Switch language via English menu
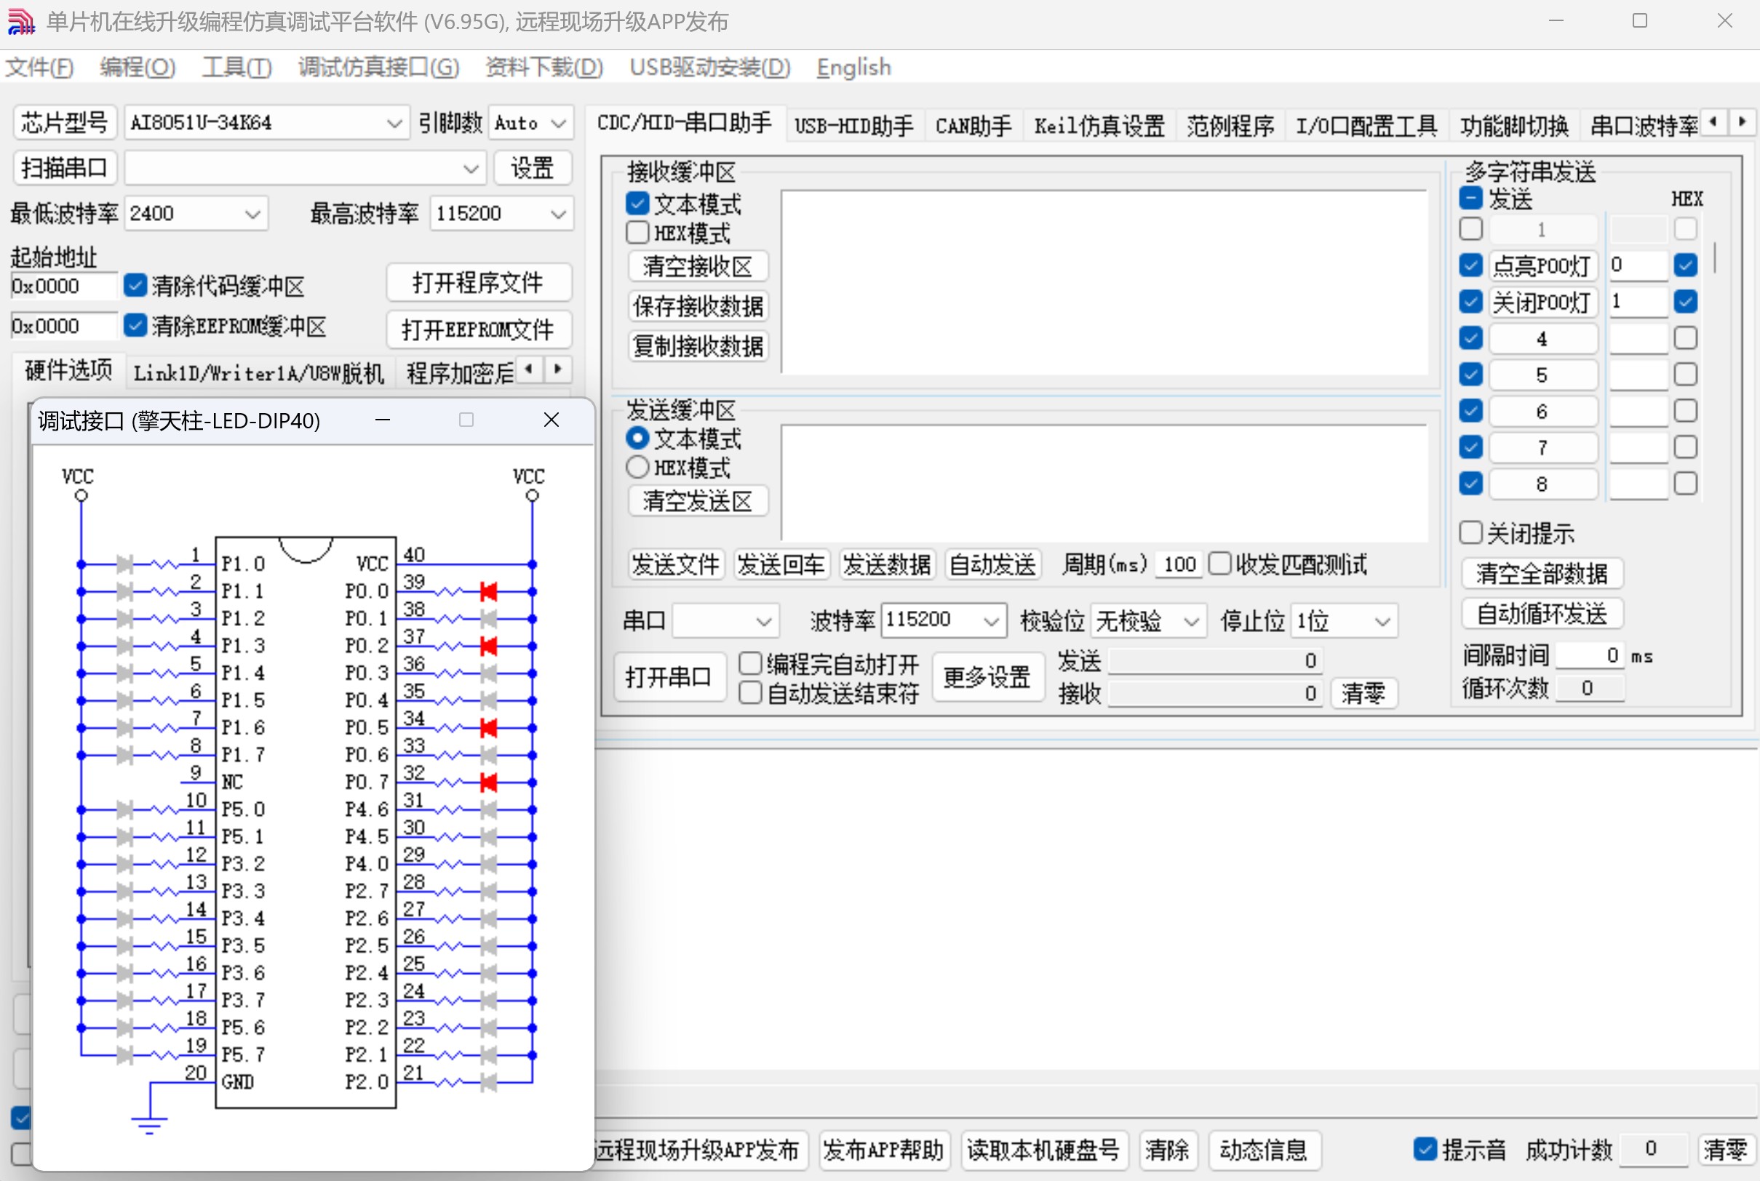 click(x=853, y=68)
